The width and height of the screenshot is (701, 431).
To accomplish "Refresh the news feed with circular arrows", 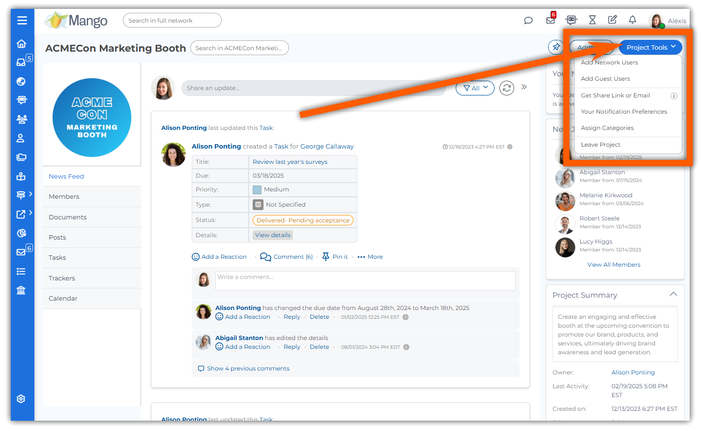I will click(x=507, y=88).
